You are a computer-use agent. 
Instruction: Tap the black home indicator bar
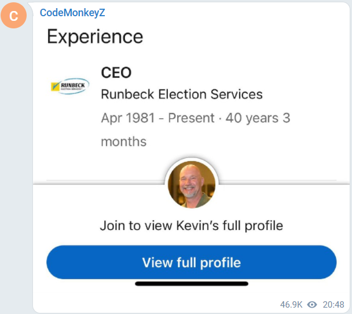pyautogui.click(x=191, y=283)
